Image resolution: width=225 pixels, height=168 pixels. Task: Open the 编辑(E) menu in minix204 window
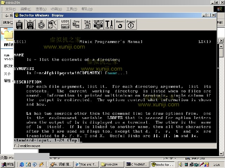click(26, 9)
